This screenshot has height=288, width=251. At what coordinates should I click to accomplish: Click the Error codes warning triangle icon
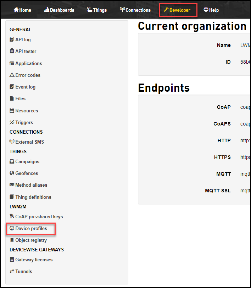click(12, 75)
